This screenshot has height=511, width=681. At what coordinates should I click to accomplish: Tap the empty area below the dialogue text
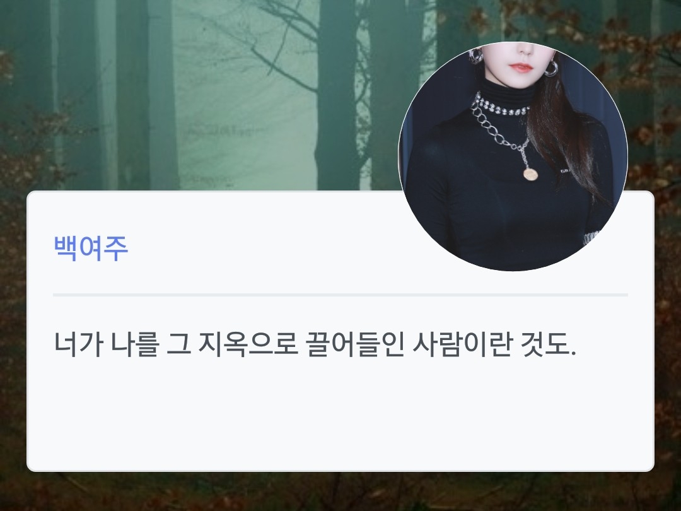(x=340, y=413)
